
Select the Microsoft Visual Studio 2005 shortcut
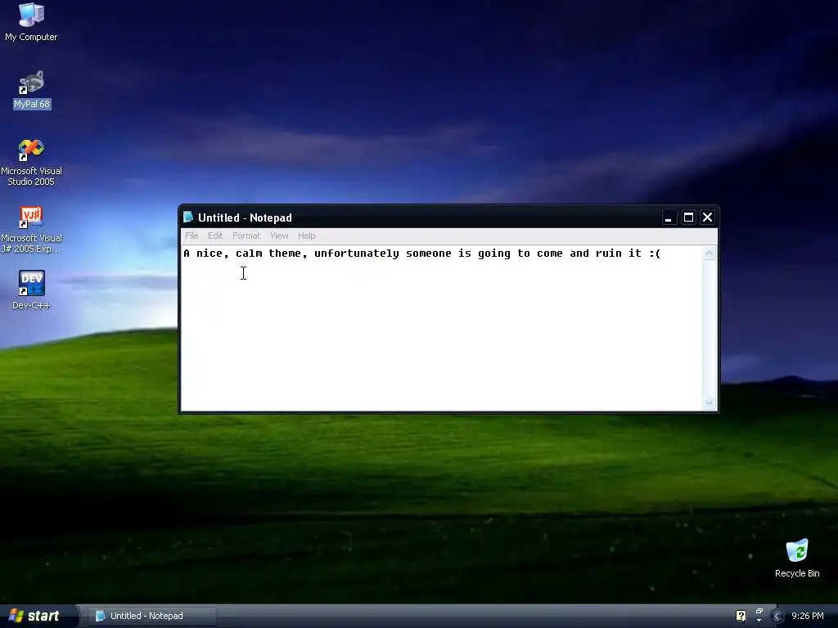pyautogui.click(x=31, y=162)
